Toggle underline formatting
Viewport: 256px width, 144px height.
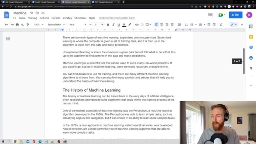(x=118, y=25)
